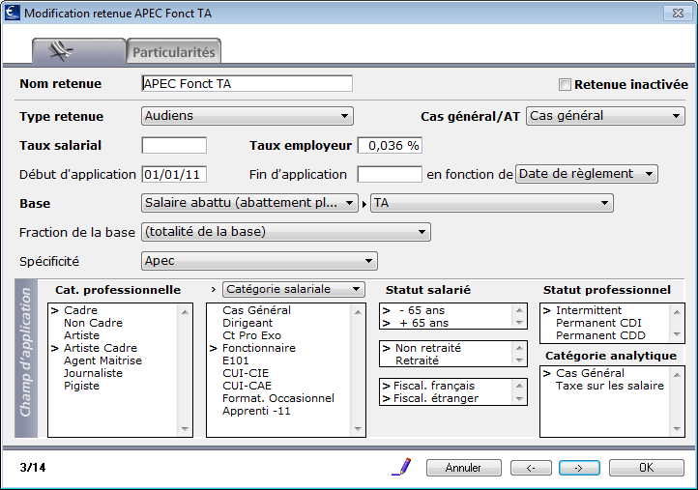
Task: Click the Nom retenue input field
Action: point(247,84)
